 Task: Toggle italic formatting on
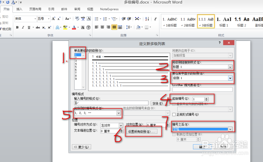(23, 27)
